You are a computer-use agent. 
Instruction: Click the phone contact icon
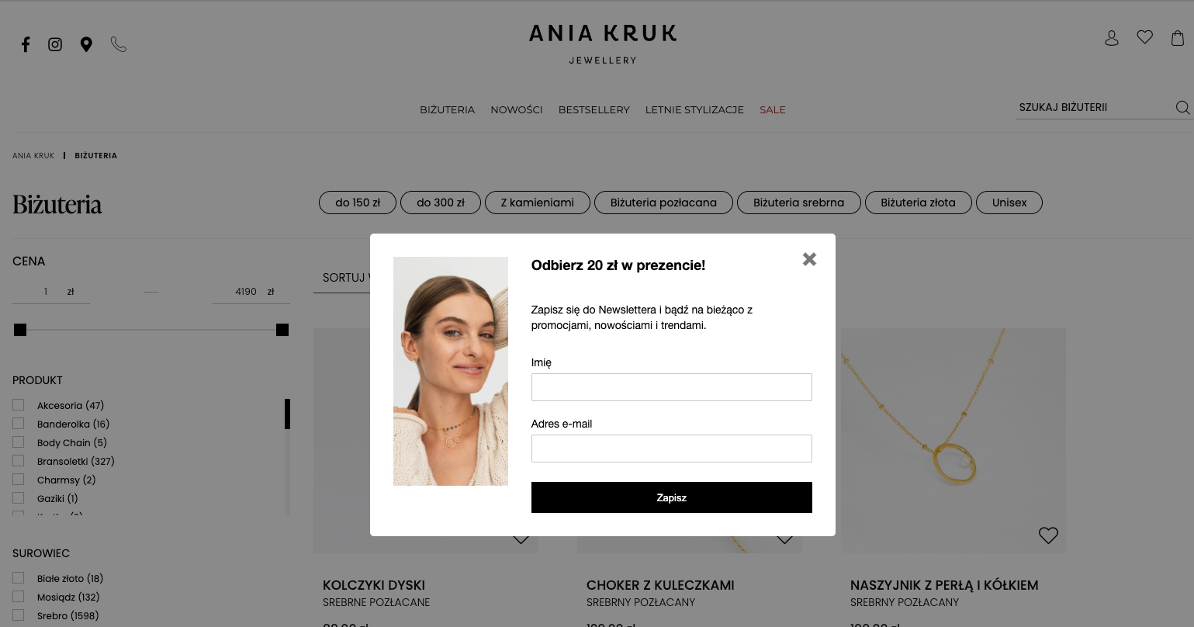click(118, 44)
